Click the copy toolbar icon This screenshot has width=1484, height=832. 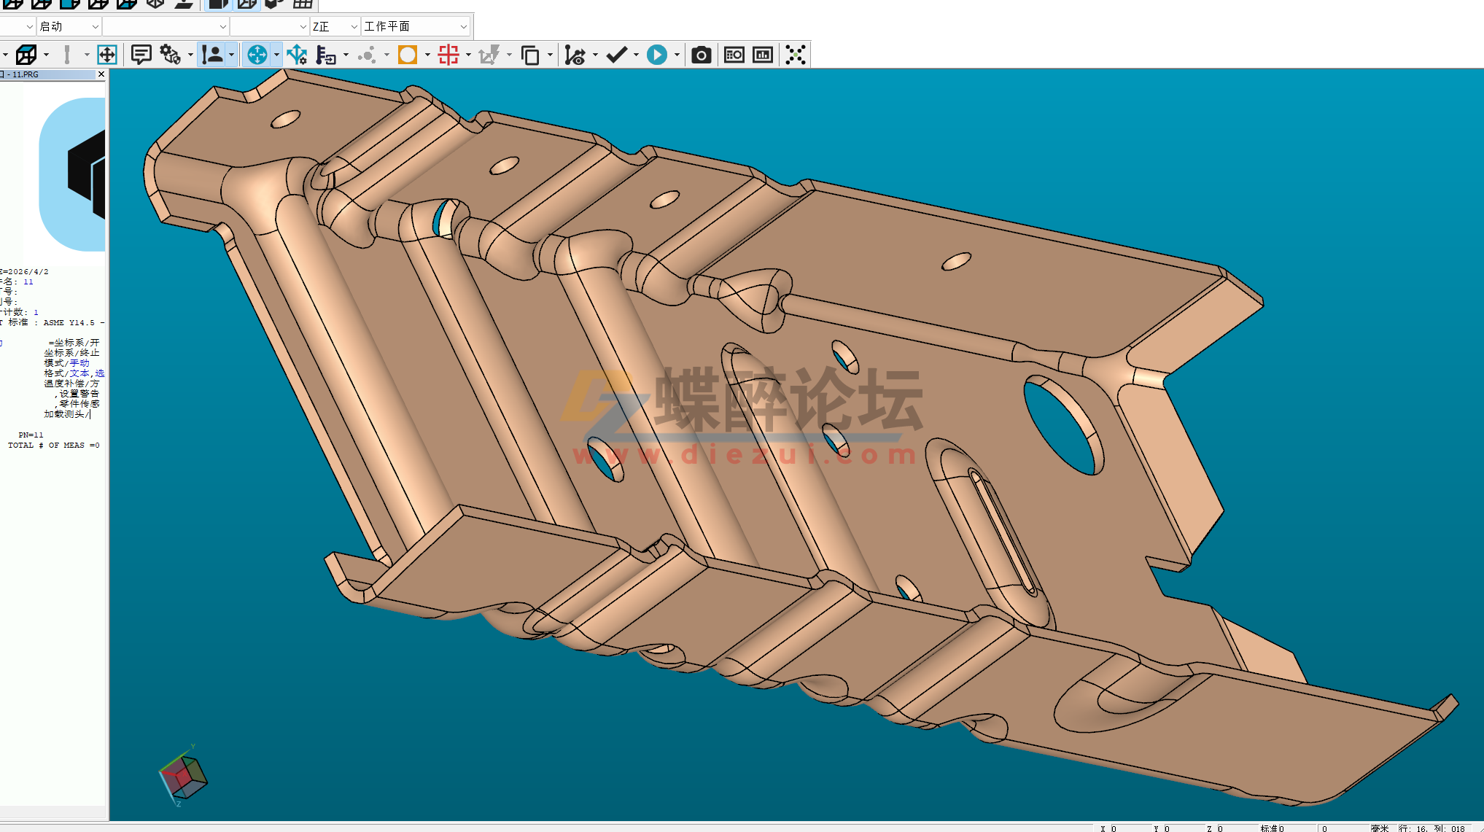pyautogui.click(x=532, y=54)
